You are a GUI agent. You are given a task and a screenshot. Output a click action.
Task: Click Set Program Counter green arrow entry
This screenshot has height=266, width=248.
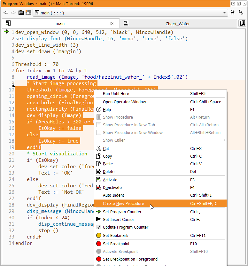click(x=122, y=212)
